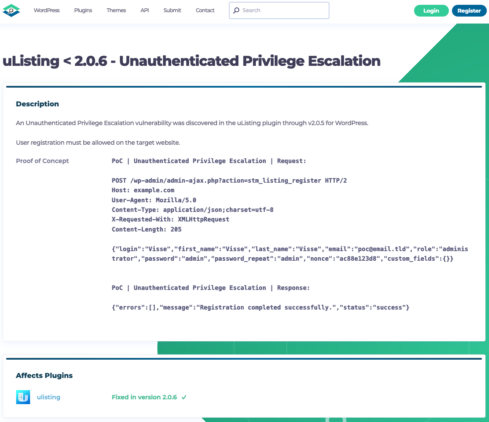
Task: Click the 'Host: example.com' line
Action: coord(143,190)
